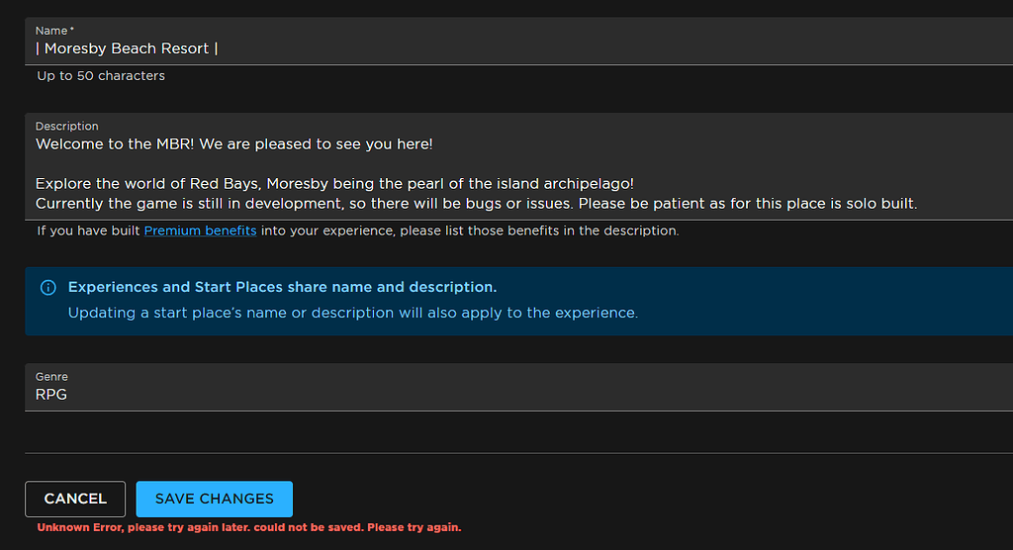This screenshot has width=1013, height=550.
Task: Click the Description field label
Action: [67, 126]
